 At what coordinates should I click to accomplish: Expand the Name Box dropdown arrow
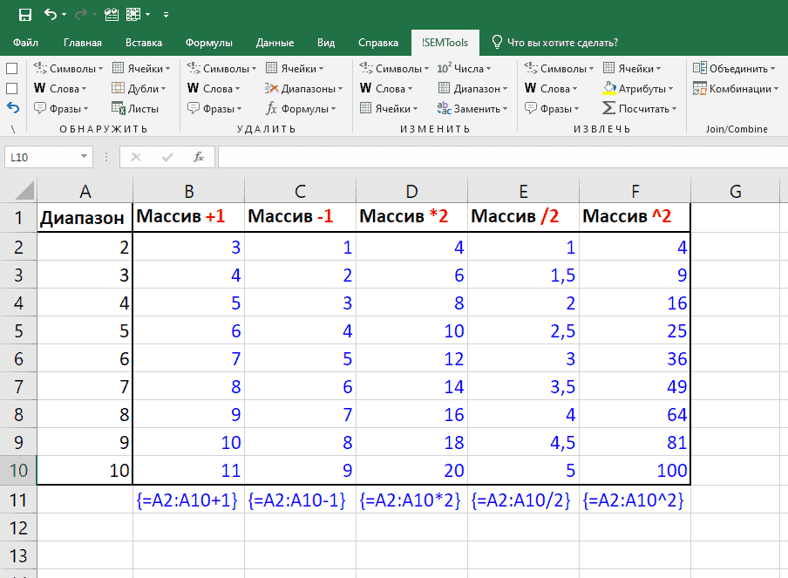[x=85, y=157]
